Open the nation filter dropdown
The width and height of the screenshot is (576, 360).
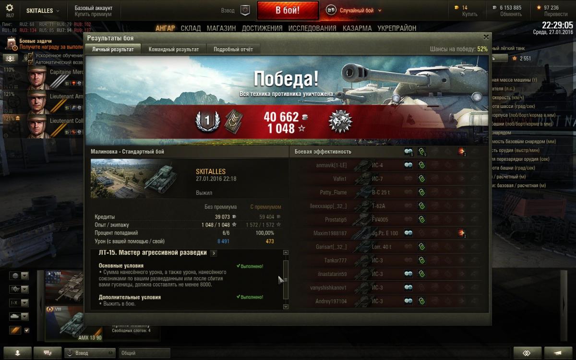pyautogui.click(x=19, y=276)
